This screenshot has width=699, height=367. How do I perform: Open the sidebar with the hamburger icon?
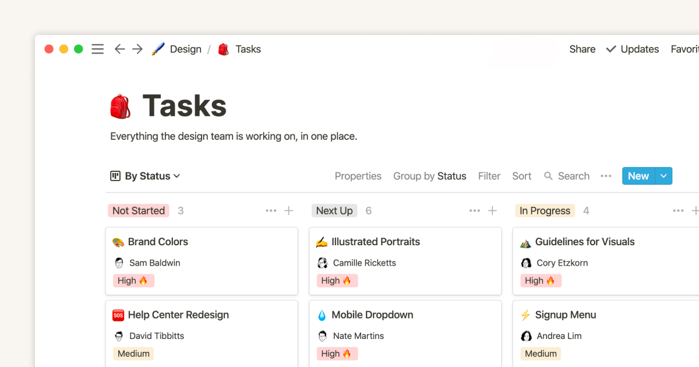point(97,49)
